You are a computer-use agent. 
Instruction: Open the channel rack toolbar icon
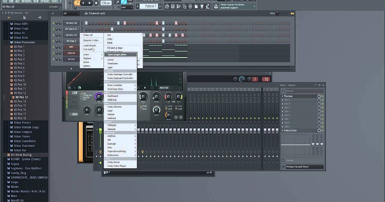pyautogui.click(x=173, y=6)
